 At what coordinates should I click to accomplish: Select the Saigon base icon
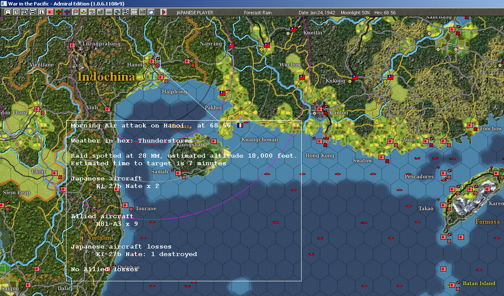[28, 285]
